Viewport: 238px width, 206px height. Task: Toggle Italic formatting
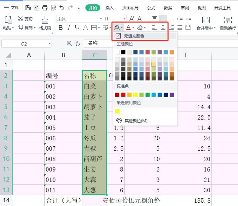tap(69, 28)
